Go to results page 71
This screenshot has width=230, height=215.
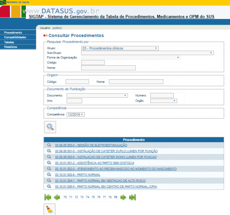(x=71, y=197)
